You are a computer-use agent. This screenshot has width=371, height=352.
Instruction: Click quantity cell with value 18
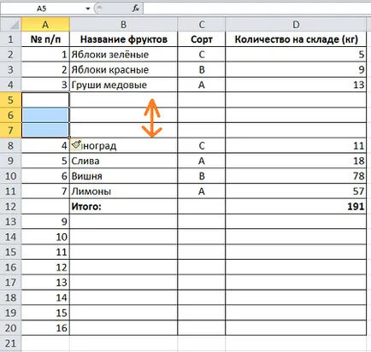(296, 161)
